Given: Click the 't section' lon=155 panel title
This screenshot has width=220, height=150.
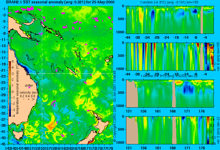Looking at the screenshot, I should 169,2.
